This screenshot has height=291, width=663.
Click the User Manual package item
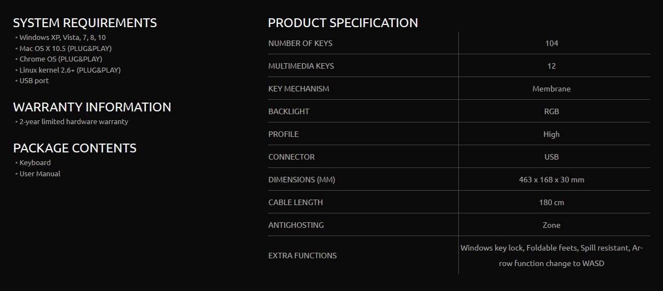(x=40, y=173)
